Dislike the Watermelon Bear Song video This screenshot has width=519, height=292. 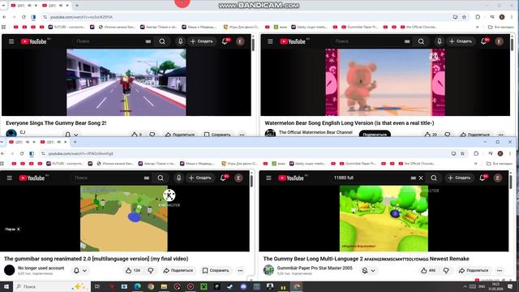coord(448,135)
